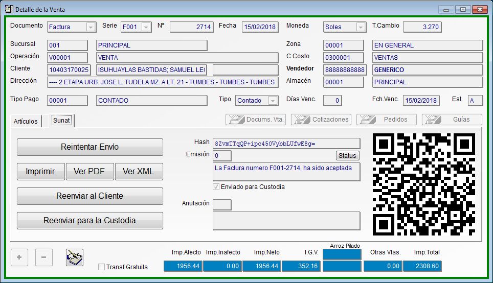Click the CONTADO description field
Viewport: 493px width, 283px height.
tap(151, 101)
